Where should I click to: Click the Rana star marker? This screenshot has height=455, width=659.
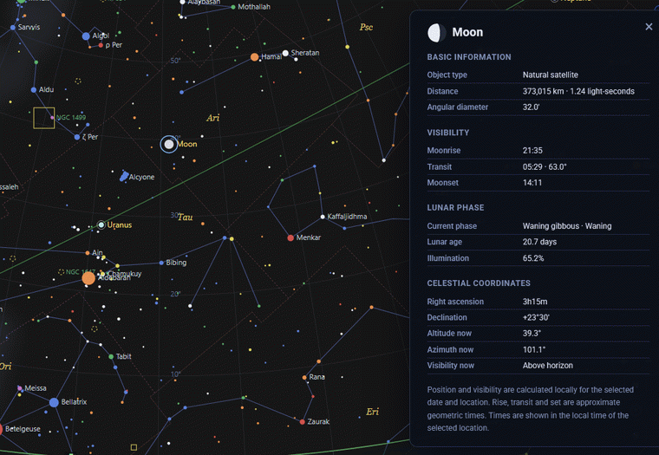(x=304, y=377)
